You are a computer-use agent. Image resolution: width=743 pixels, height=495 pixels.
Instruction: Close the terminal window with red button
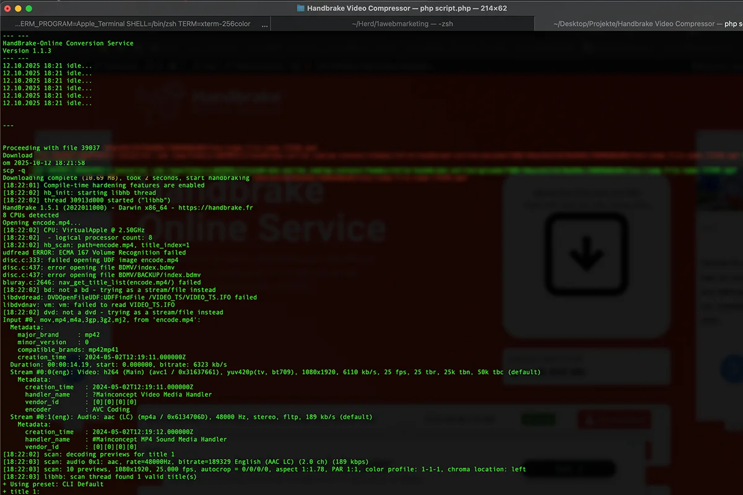pyautogui.click(x=7, y=9)
